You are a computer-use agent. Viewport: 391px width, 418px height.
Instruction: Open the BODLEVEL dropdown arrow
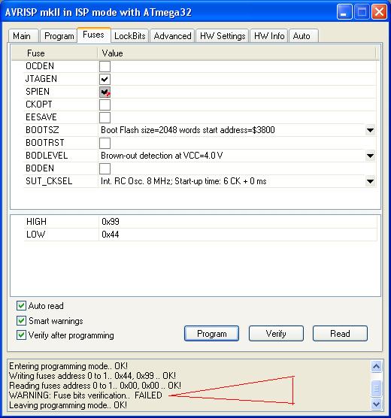tap(370, 156)
